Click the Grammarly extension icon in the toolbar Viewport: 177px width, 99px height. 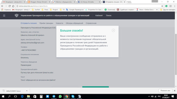click(x=166, y=6)
